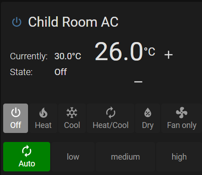The width and height of the screenshot is (202, 175).
Task: Set fan speed to Auto
Action: coord(27,156)
